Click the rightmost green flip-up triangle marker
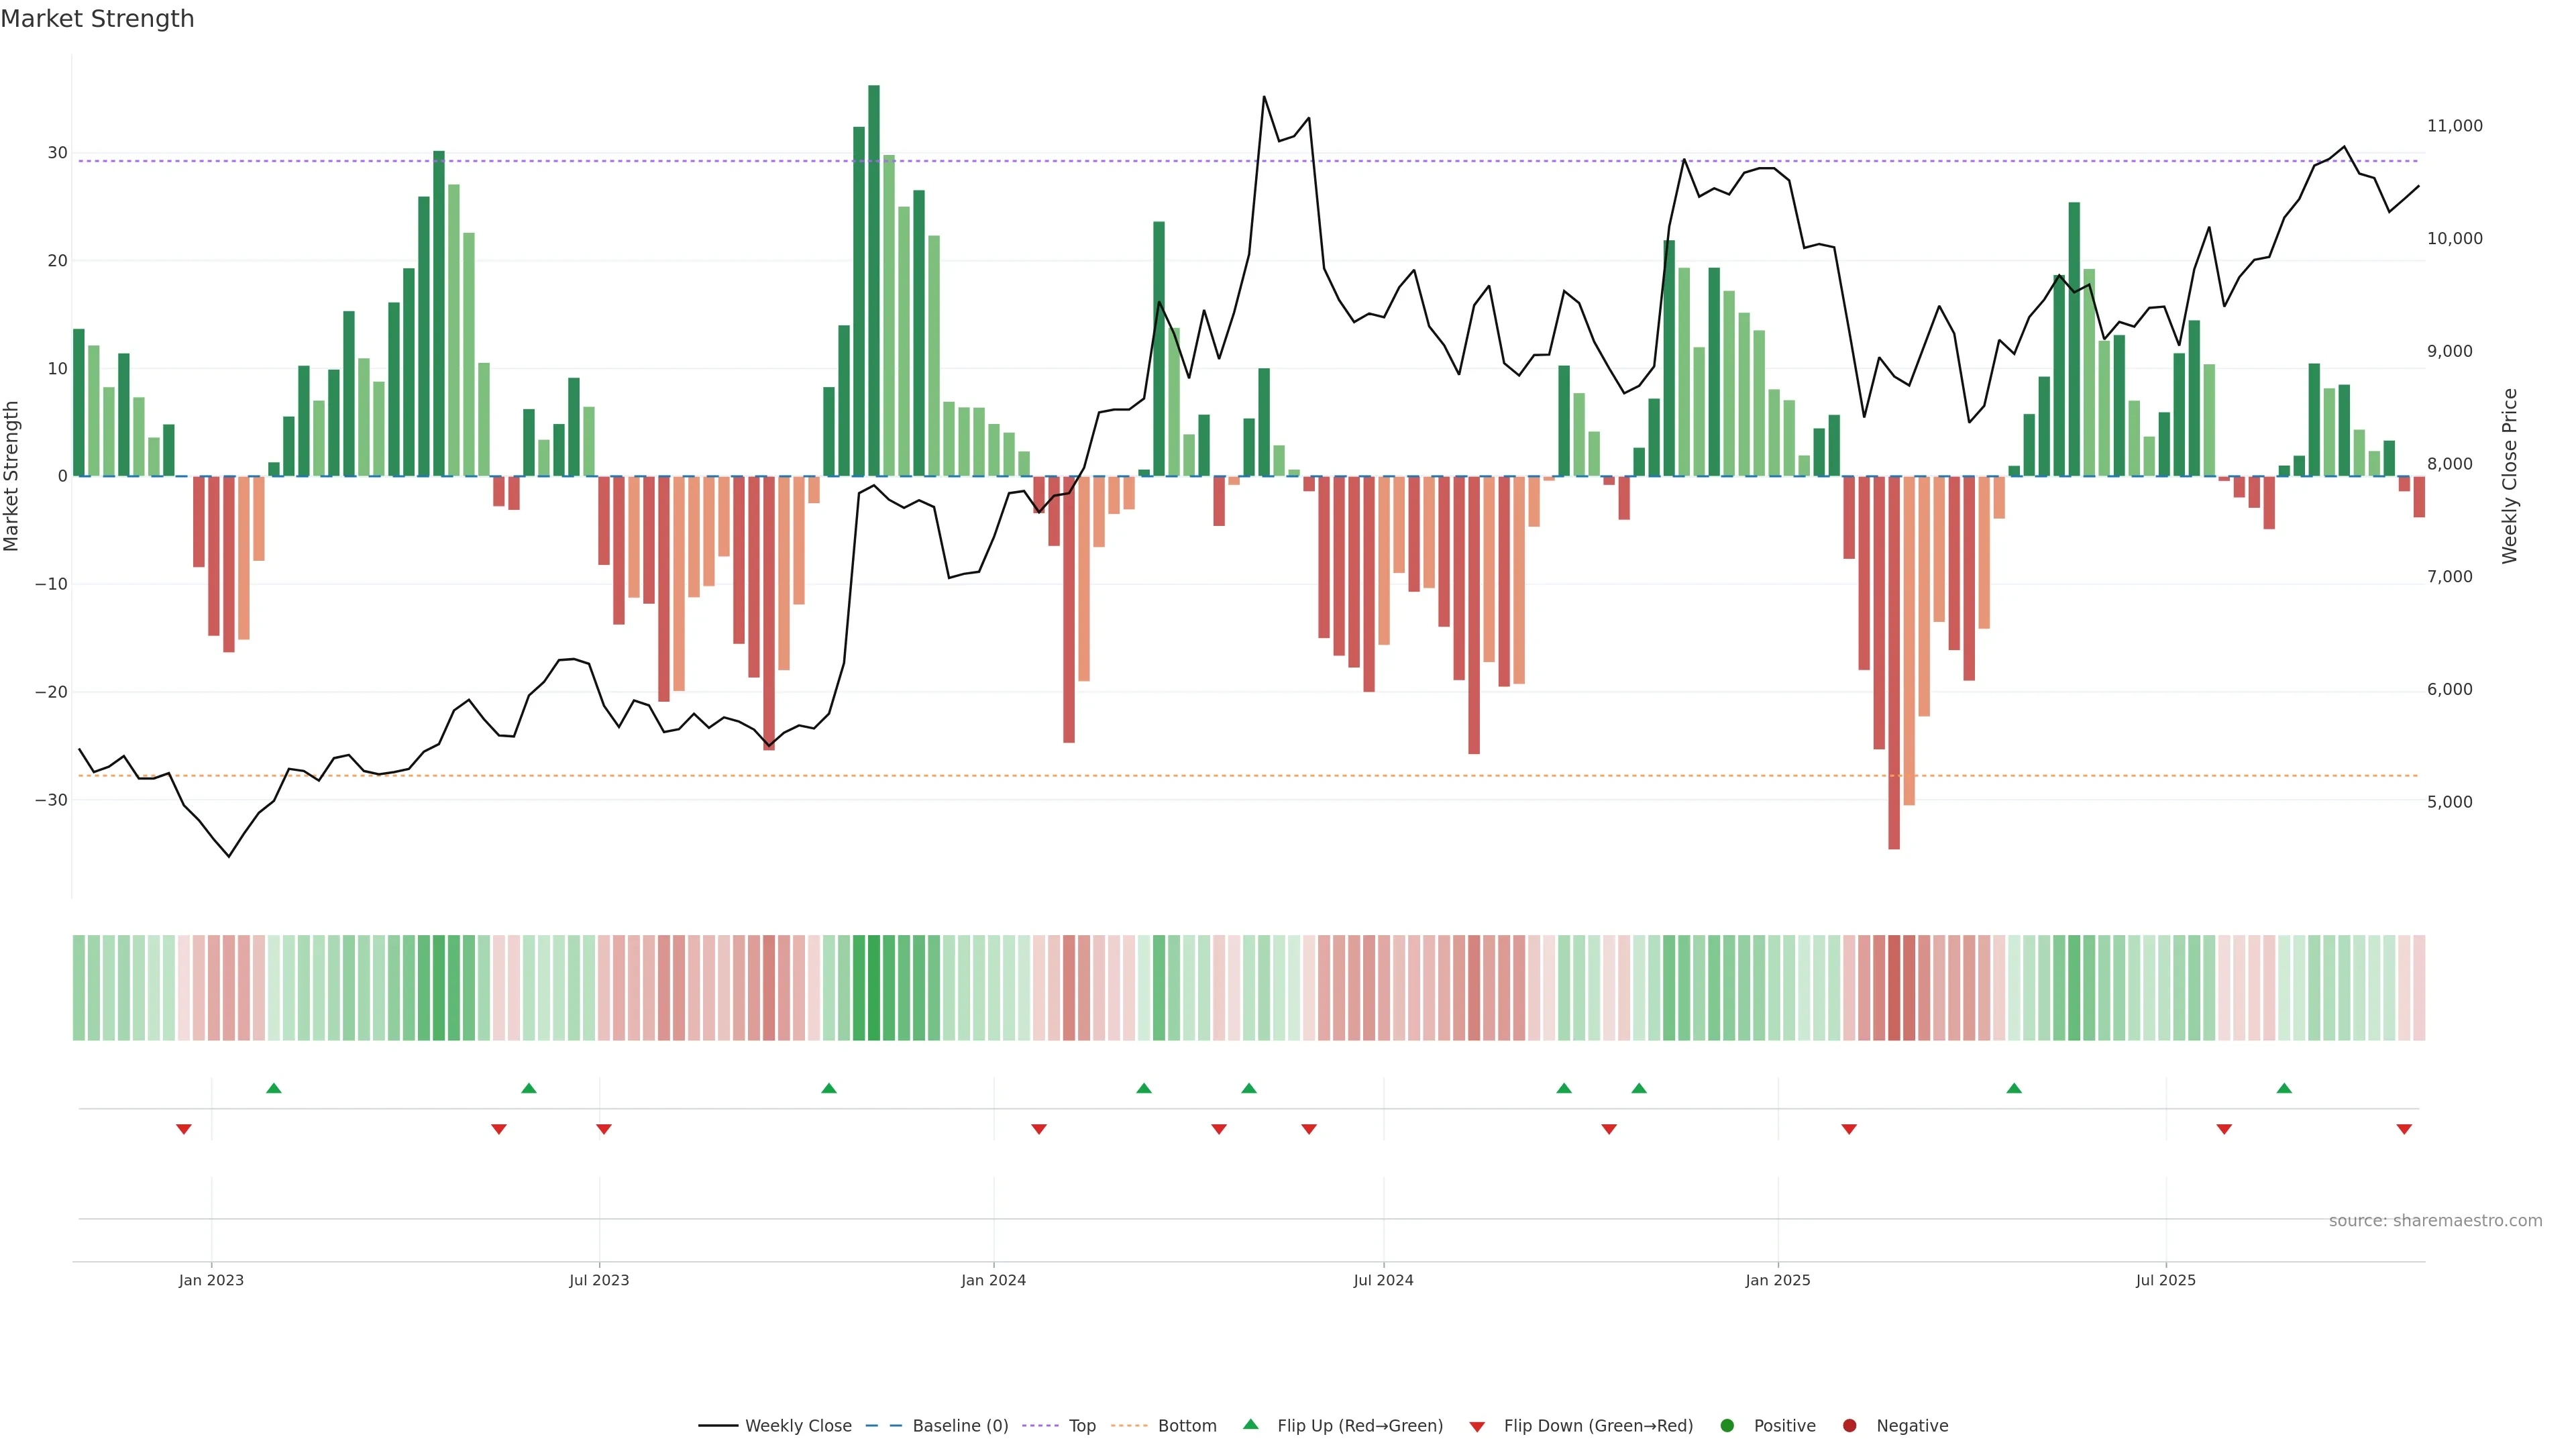The width and height of the screenshot is (2576, 1449). (x=2284, y=1088)
